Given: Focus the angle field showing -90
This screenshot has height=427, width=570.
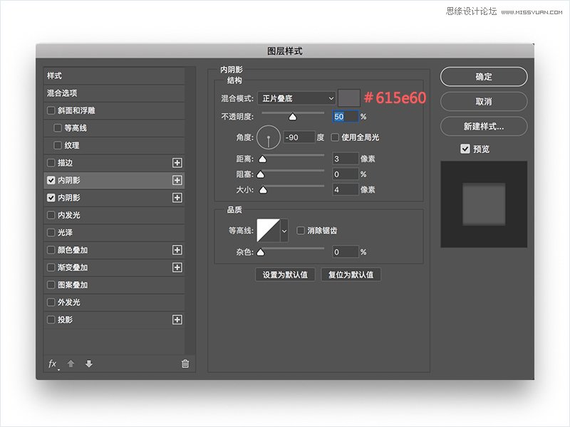Looking at the screenshot, I should coord(299,137).
